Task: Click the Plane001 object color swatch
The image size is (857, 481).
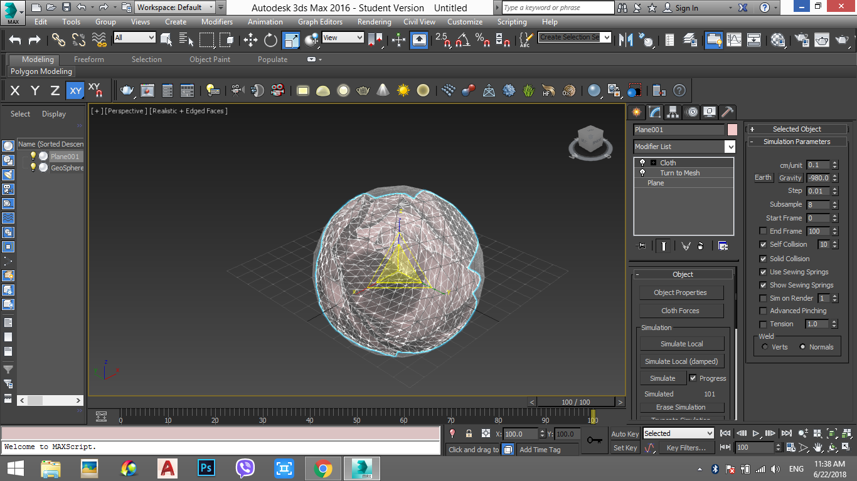Action: tap(732, 130)
